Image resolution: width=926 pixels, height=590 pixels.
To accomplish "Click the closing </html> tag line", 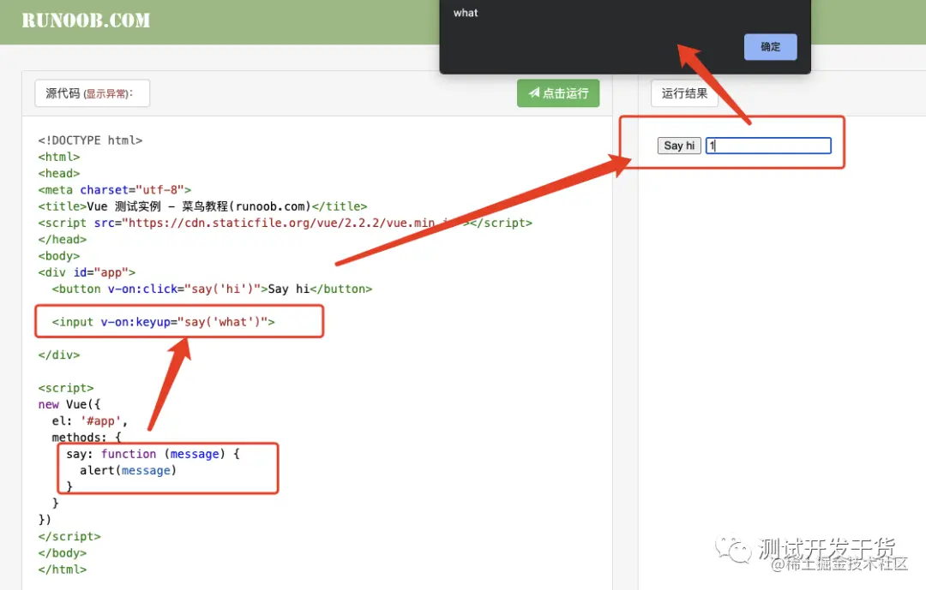I will (63, 570).
